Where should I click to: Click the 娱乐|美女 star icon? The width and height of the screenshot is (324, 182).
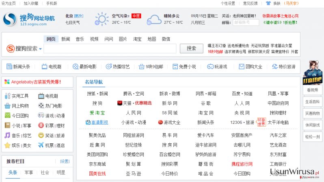pos(7,145)
